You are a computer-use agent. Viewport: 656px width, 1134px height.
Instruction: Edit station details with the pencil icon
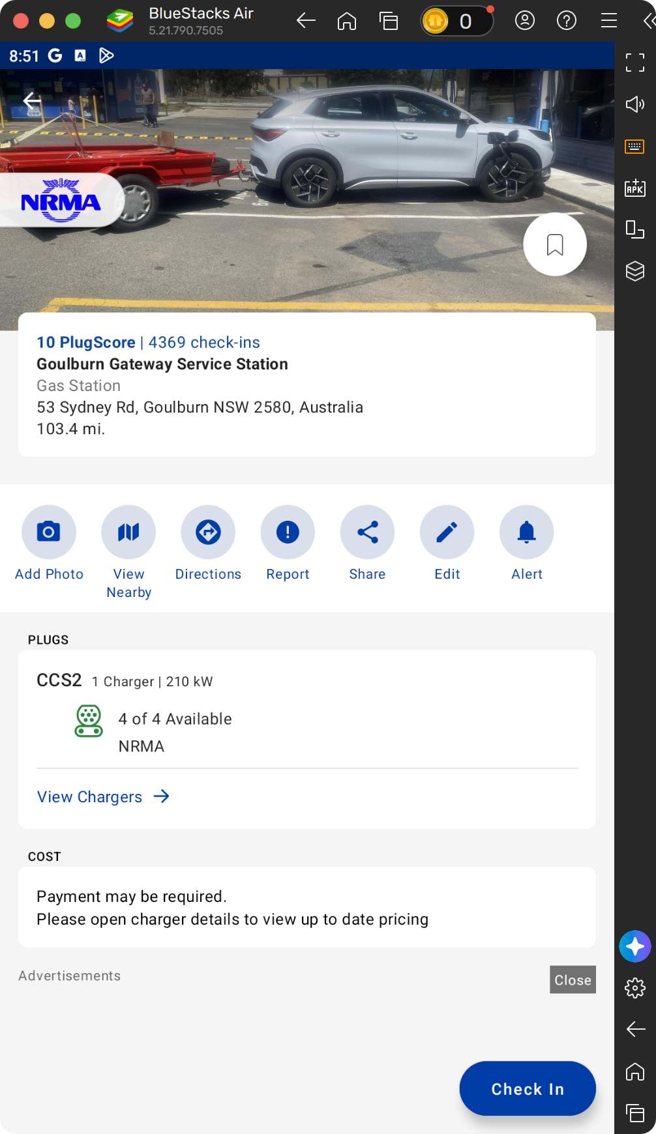(x=447, y=532)
